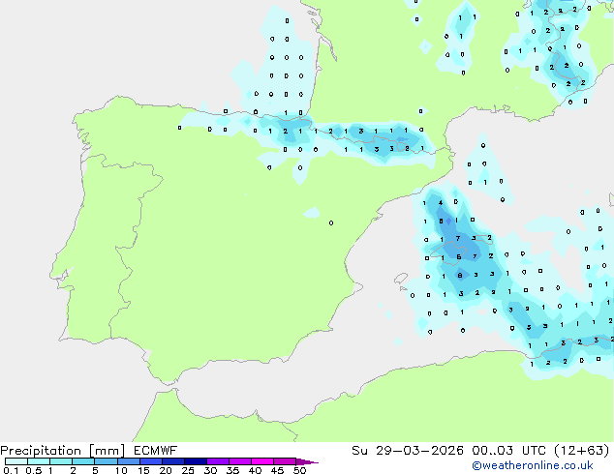Click the legend label '35'
Image resolution: width=614 pixels, height=474 pixels.
click(x=232, y=470)
